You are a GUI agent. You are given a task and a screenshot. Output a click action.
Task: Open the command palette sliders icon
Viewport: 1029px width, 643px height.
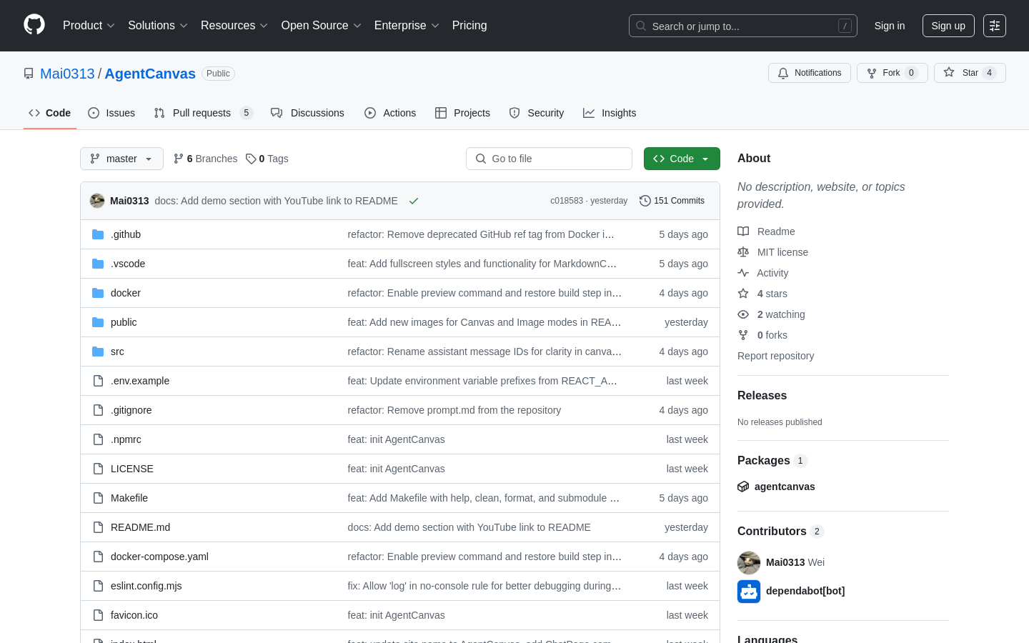[995, 26]
